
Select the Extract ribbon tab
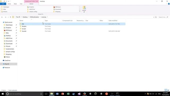31,4
